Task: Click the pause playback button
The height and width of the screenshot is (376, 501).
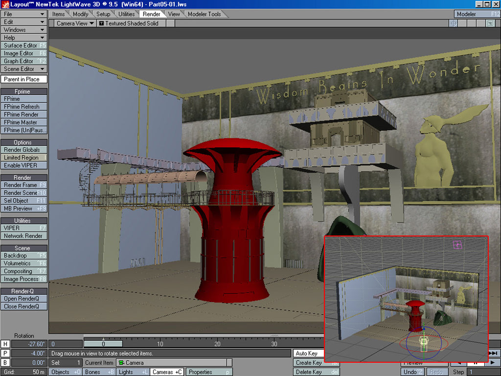Action: 475,363
